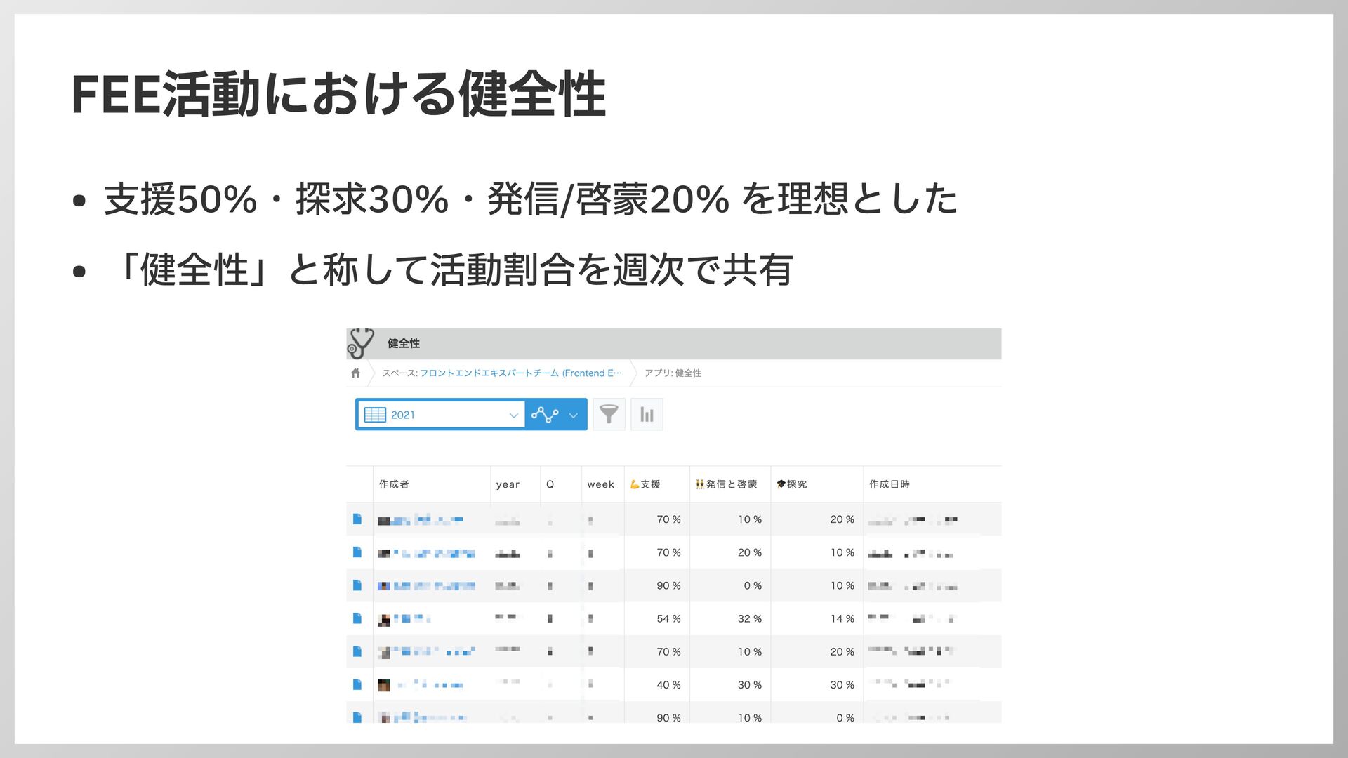Open record icon for row with 0 % 発信と啓蒙
This screenshot has width=1348, height=758.
point(357,585)
